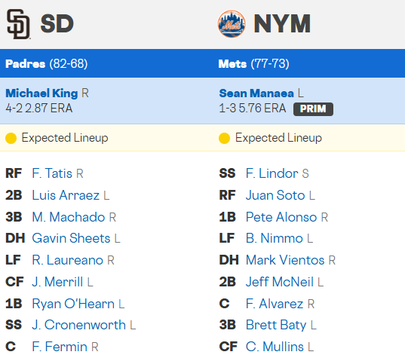Select the SD team abbreviation header
The image size is (405, 361).
pos(57,23)
